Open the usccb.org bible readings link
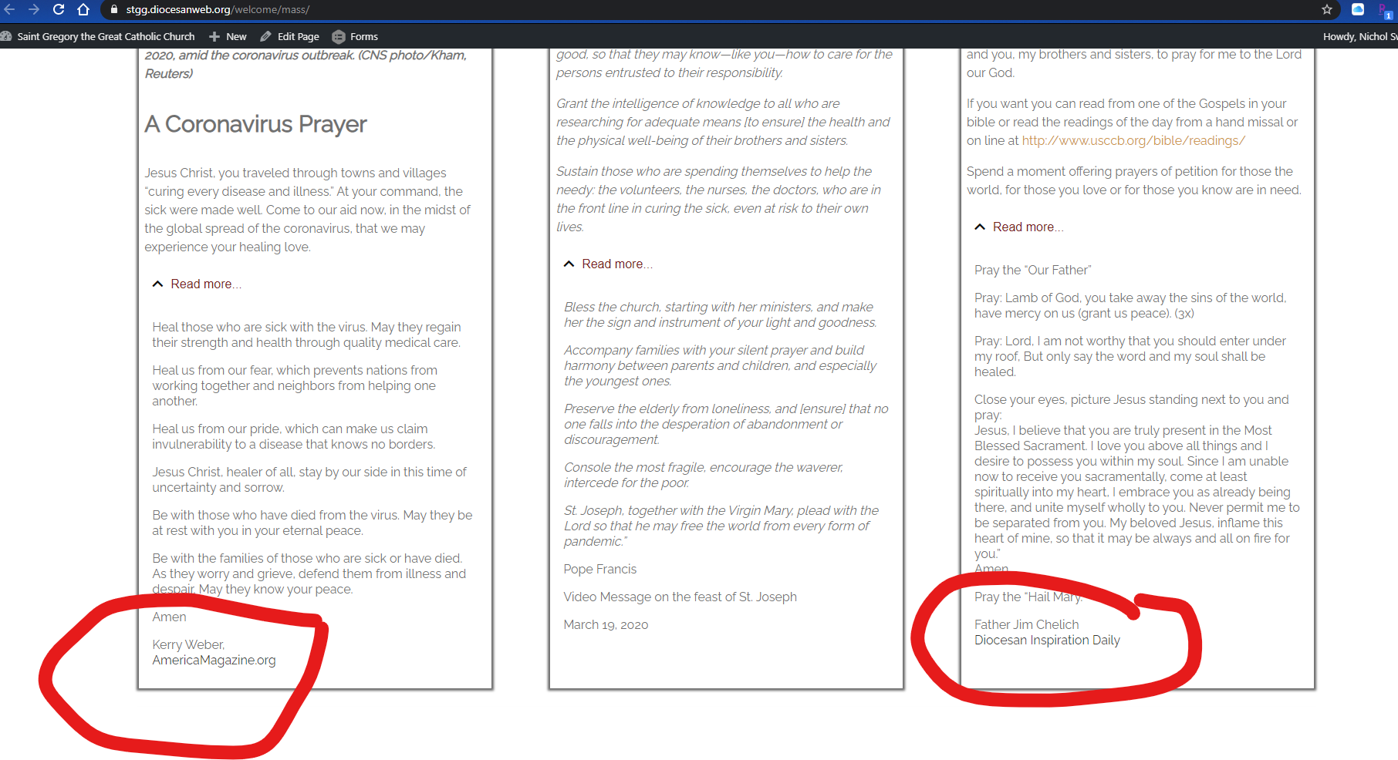Screen dimensions: 1398x760 click(x=1133, y=140)
